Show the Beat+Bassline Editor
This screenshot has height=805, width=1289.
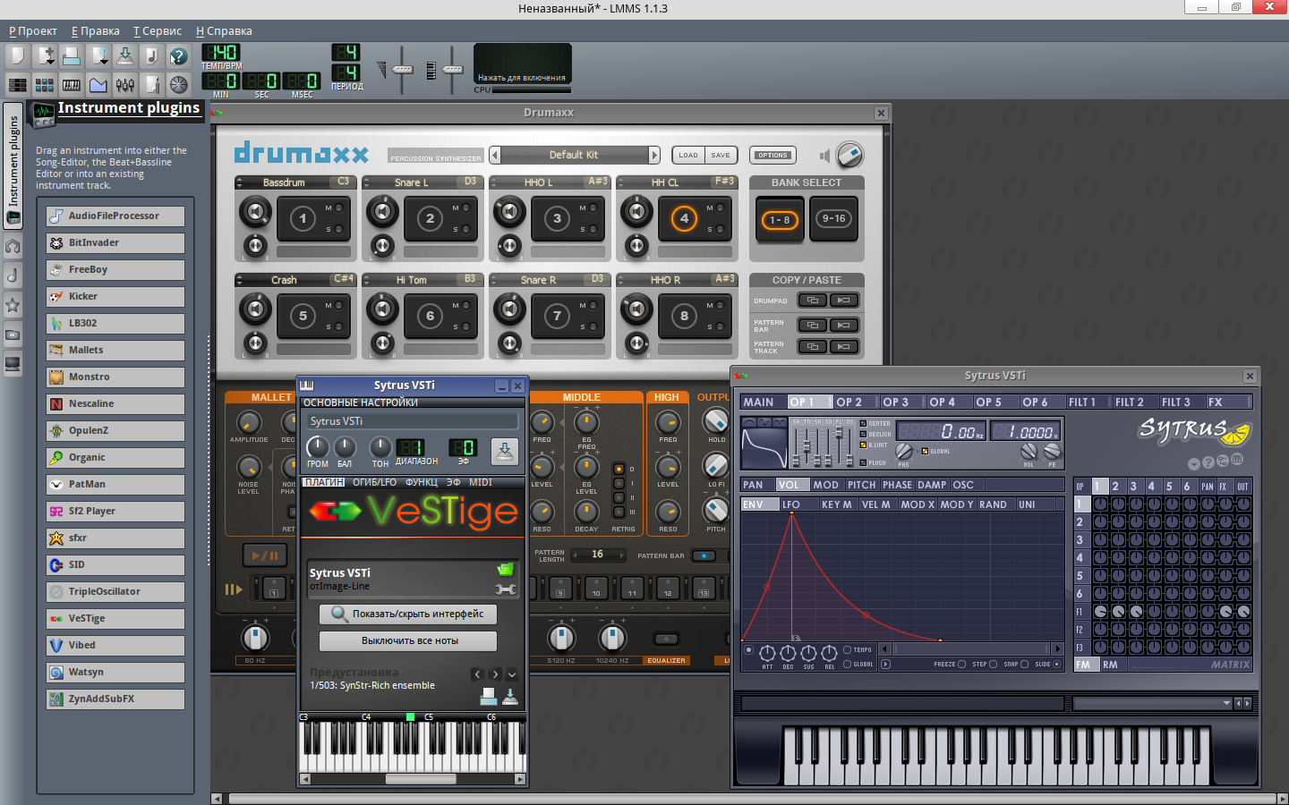44,85
